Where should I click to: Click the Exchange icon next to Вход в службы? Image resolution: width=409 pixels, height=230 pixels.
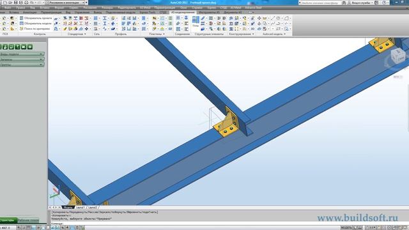click(376, 3)
